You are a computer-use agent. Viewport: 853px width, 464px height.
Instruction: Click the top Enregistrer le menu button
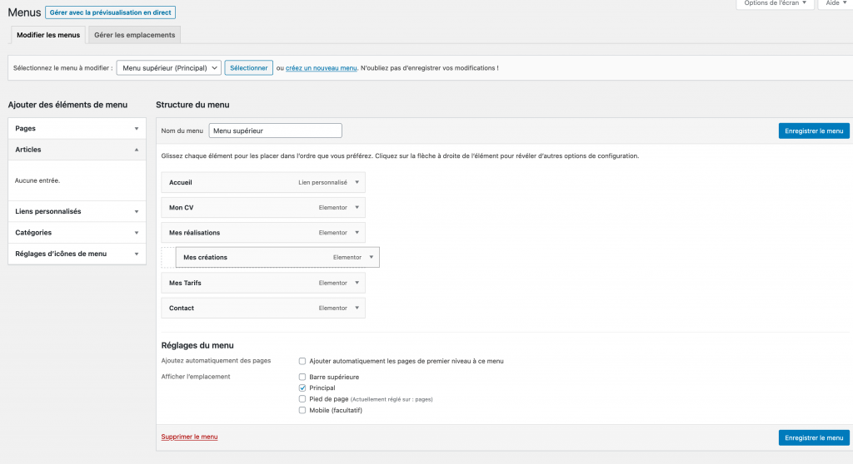[x=814, y=131]
